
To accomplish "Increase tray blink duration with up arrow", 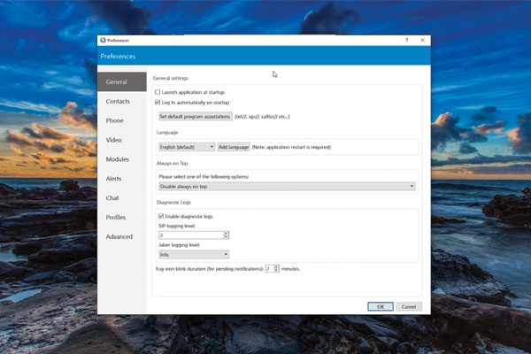I will (x=276, y=267).
